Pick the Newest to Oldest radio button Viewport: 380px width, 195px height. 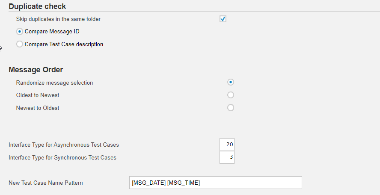[x=231, y=108]
